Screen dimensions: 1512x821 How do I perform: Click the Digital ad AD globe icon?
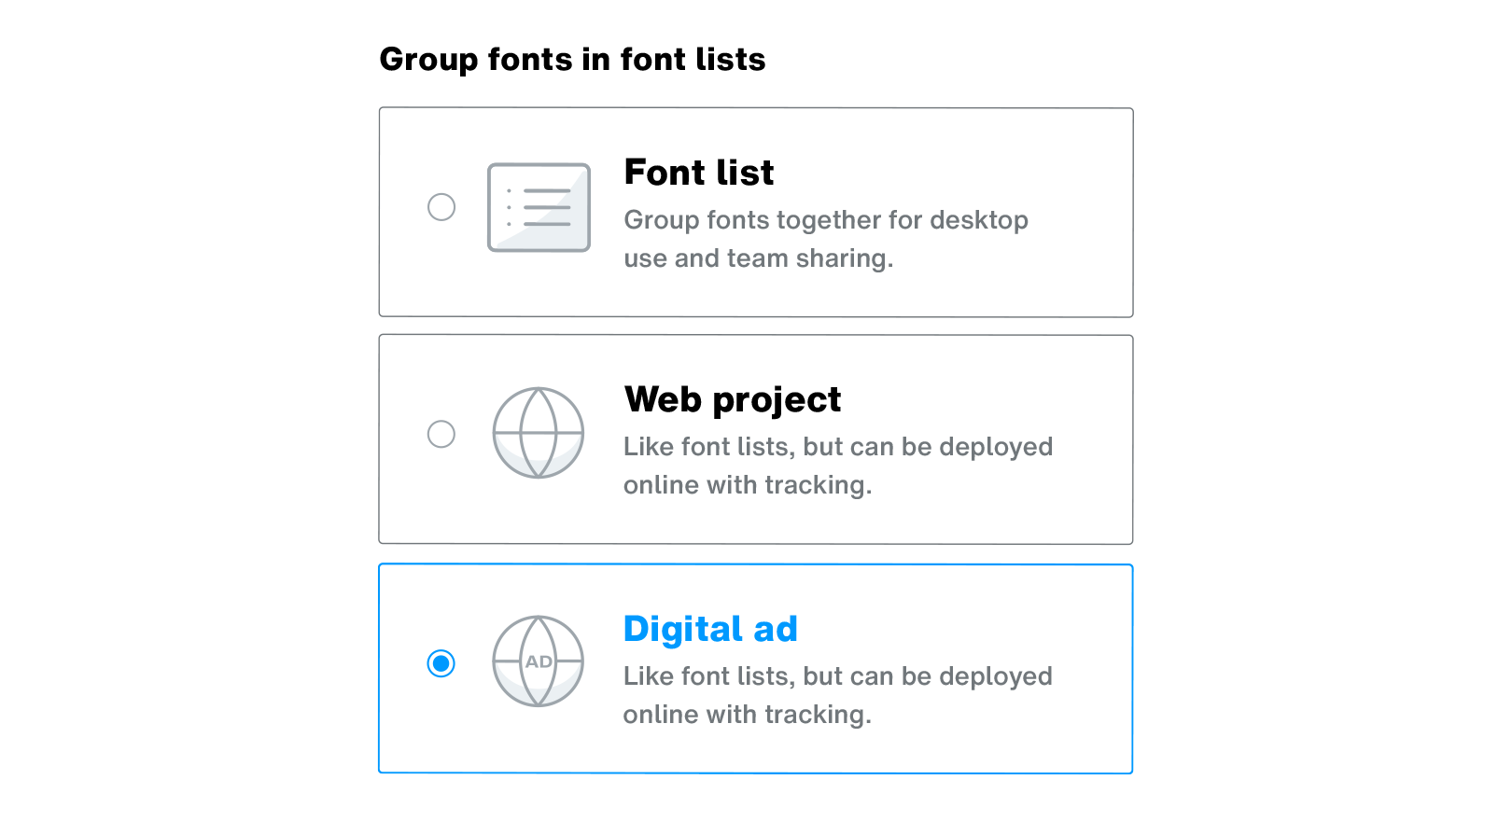point(539,661)
